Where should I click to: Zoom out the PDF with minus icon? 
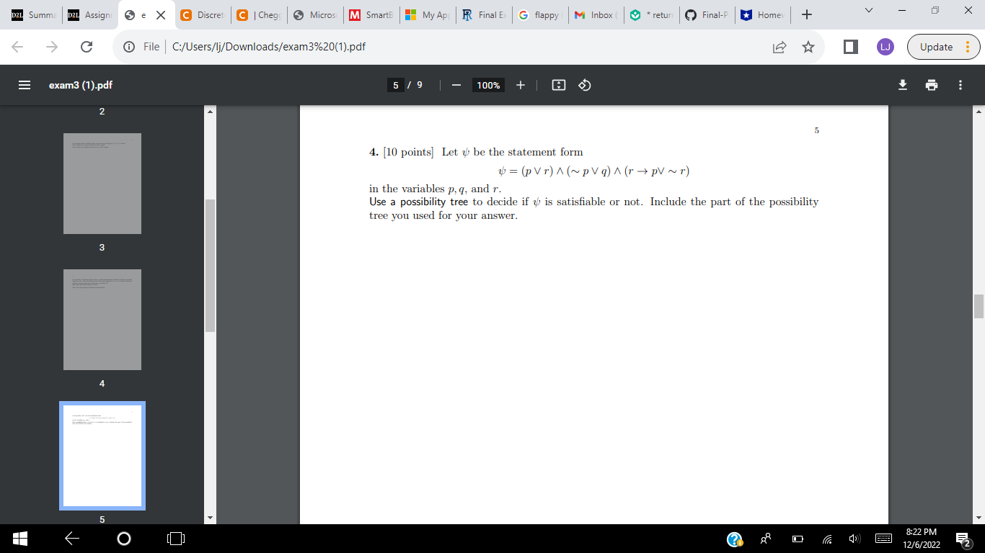pos(456,85)
